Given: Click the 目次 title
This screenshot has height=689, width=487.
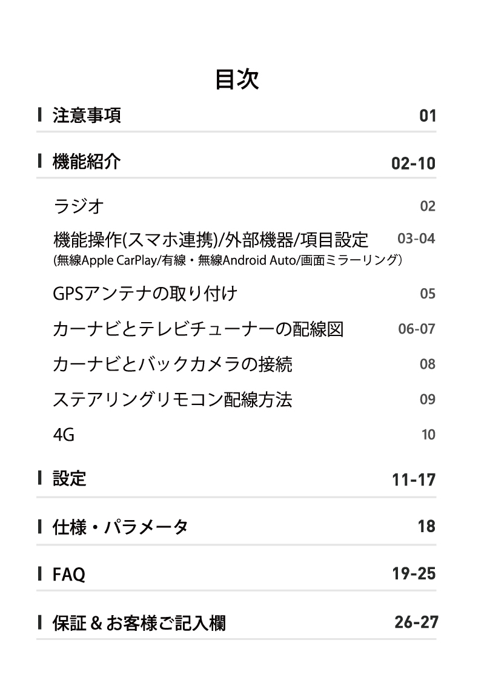Looking at the screenshot, I should click(x=237, y=79).
